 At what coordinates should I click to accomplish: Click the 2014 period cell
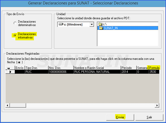click(x=129, y=72)
